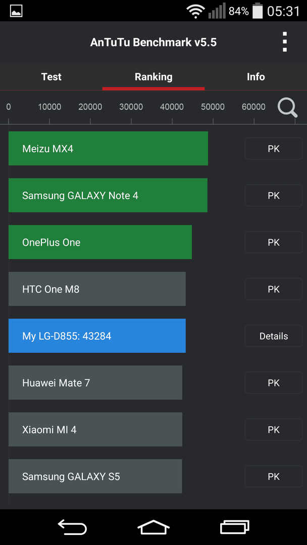The height and width of the screenshot is (545, 307).
Task: Tap the Wi-Fi status icon
Action: pyautogui.click(x=195, y=11)
